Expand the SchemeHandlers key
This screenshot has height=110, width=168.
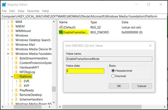[12, 100]
